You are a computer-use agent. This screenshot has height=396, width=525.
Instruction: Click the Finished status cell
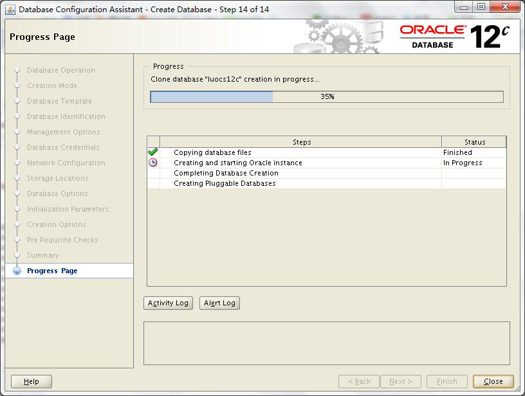[x=474, y=152]
